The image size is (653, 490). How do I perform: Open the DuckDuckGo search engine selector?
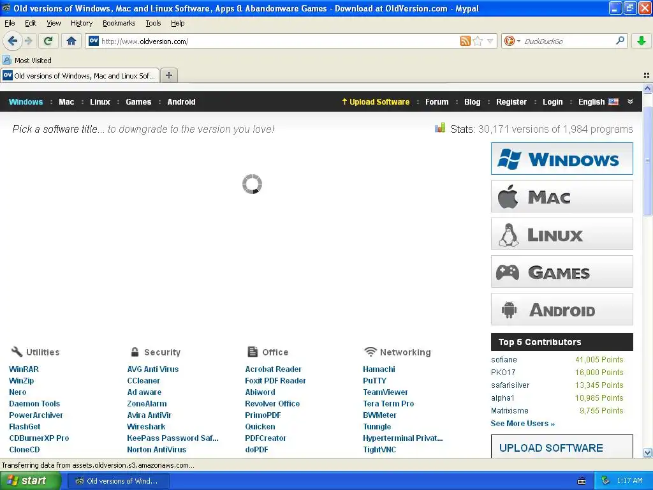pyautogui.click(x=512, y=41)
